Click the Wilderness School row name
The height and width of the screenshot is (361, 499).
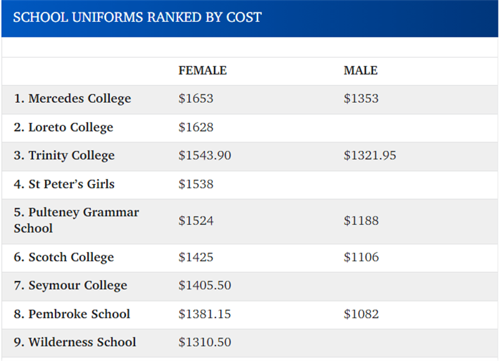[75, 342]
